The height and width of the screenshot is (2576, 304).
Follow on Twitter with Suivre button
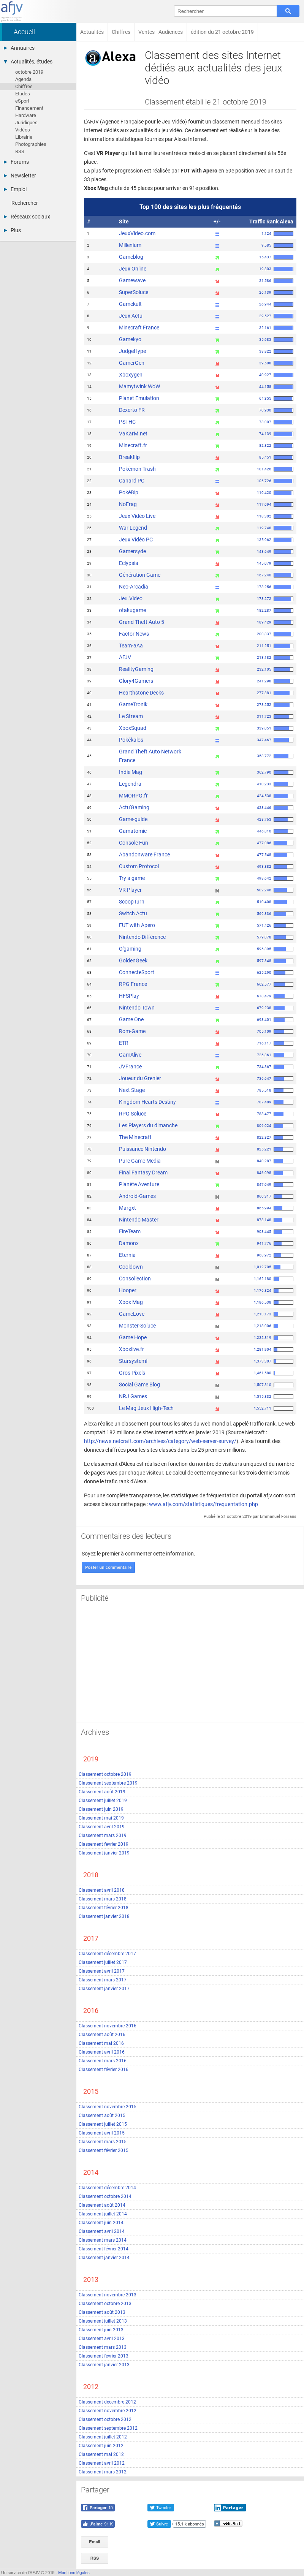coord(159,2523)
